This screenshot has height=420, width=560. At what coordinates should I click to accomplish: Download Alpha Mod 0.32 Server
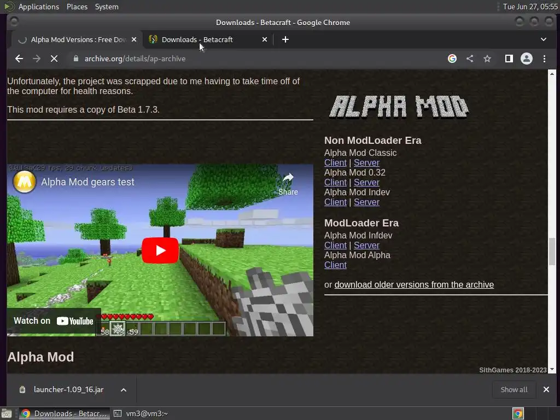(x=366, y=182)
